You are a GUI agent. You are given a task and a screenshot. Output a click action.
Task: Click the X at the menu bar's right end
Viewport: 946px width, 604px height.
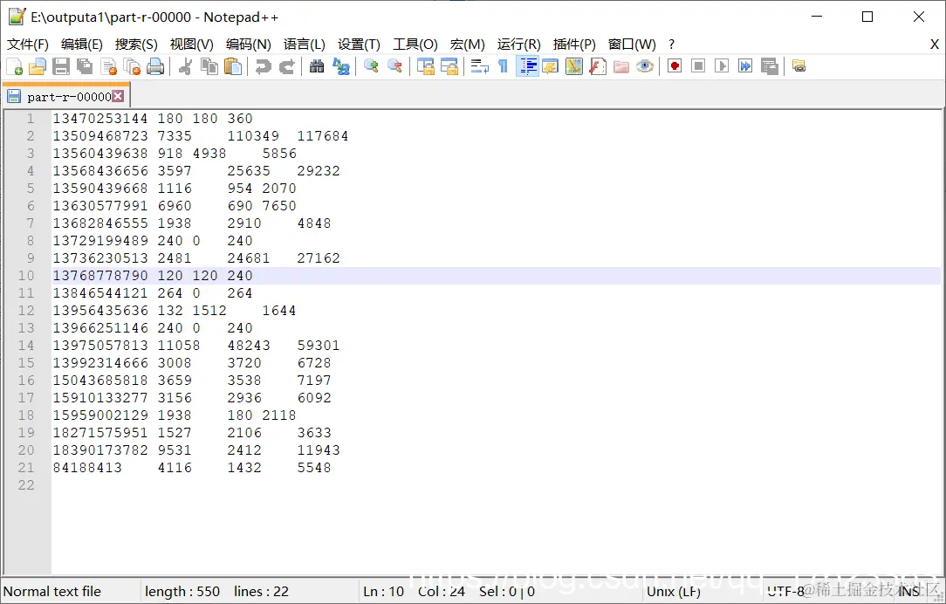(934, 44)
